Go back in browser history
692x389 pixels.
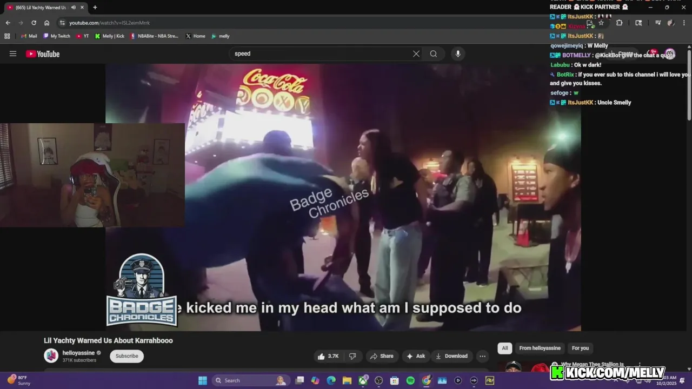8,23
